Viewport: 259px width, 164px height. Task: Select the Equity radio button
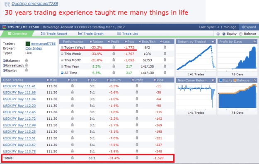[x=224, y=34]
